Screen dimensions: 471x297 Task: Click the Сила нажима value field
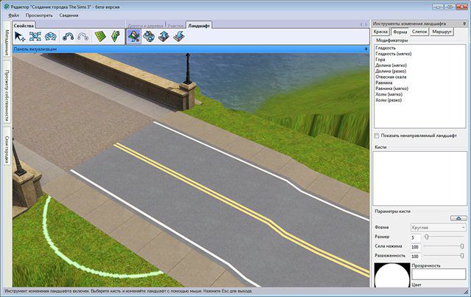[414, 245]
